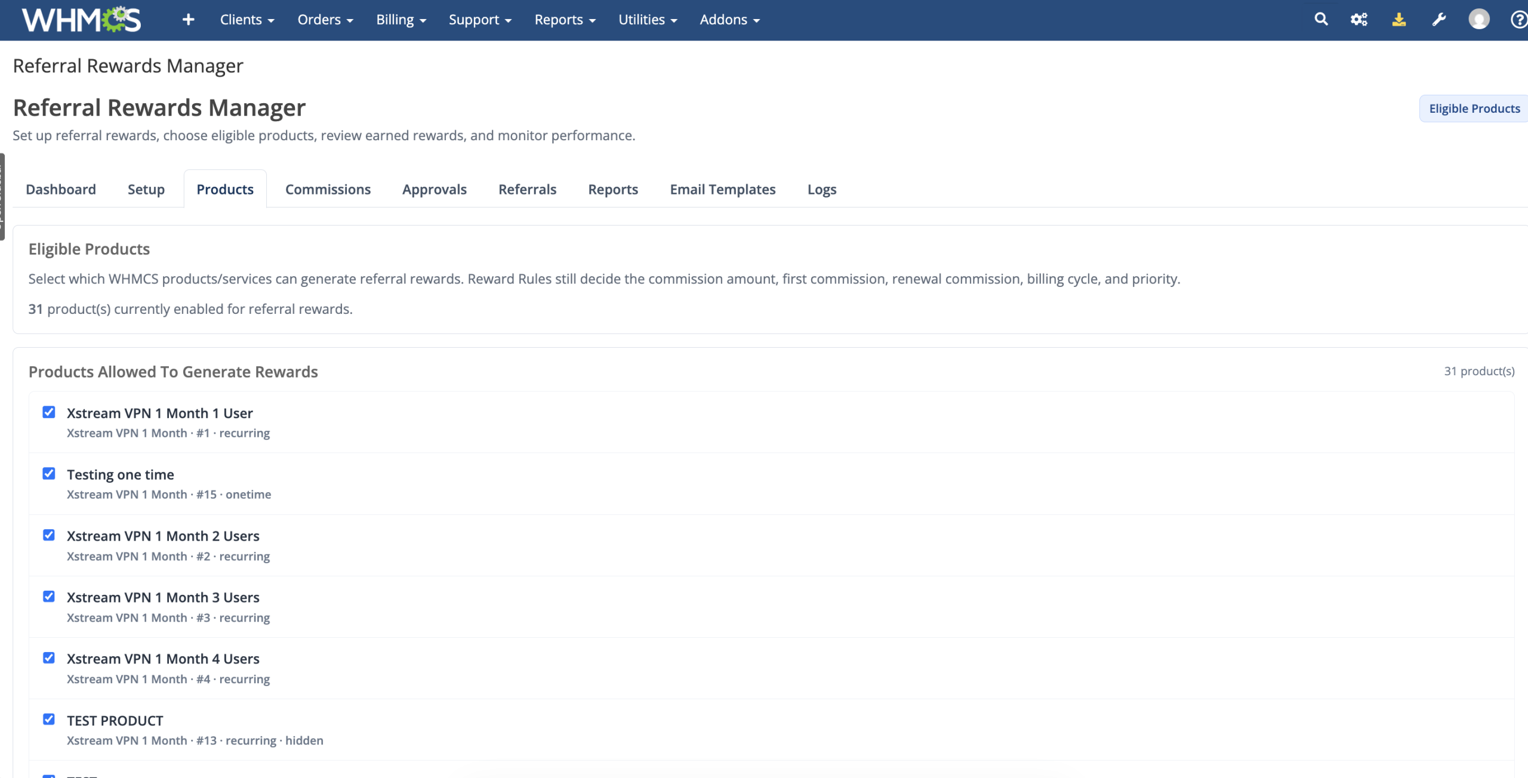The height and width of the screenshot is (778, 1528).
Task: Click the '#3 · recurring' product details line
Action: pyautogui.click(x=168, y=618)
